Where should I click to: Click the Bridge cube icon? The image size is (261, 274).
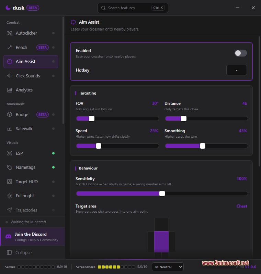(10, 114)
